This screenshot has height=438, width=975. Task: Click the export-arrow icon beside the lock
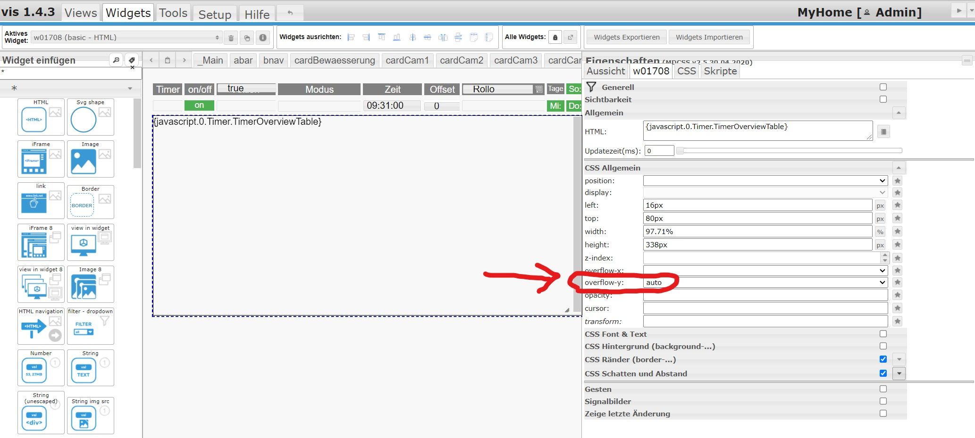571,37
